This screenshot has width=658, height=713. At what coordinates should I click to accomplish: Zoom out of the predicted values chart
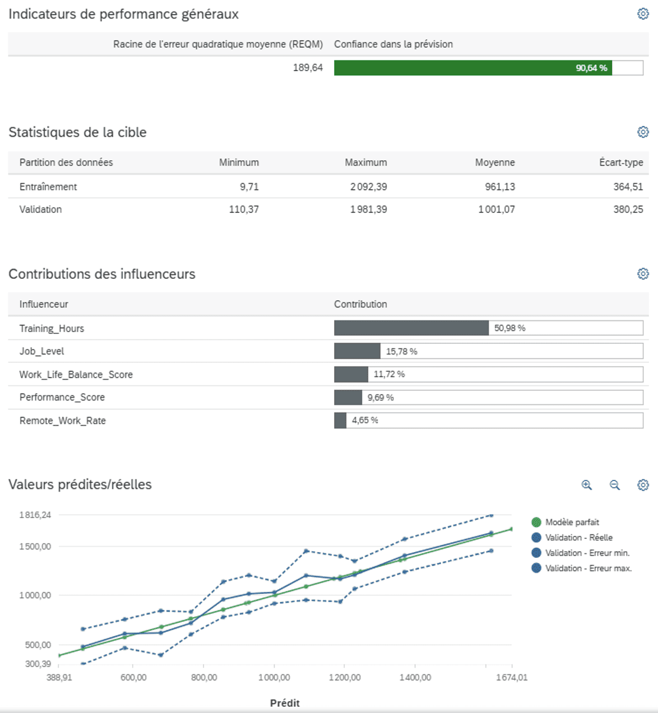coord(614,485)
